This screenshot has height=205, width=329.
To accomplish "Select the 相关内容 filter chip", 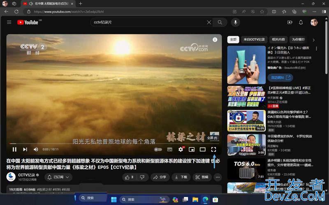I will [278, 39].
